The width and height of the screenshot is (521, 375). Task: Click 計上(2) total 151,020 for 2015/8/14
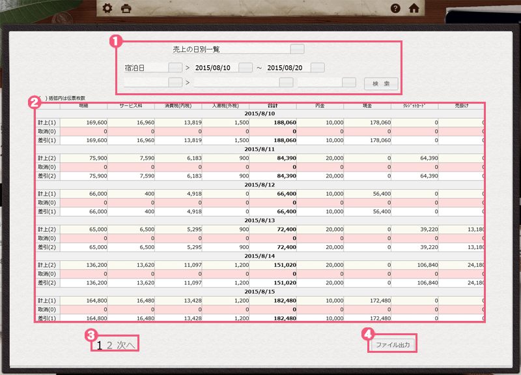(285, 265)
